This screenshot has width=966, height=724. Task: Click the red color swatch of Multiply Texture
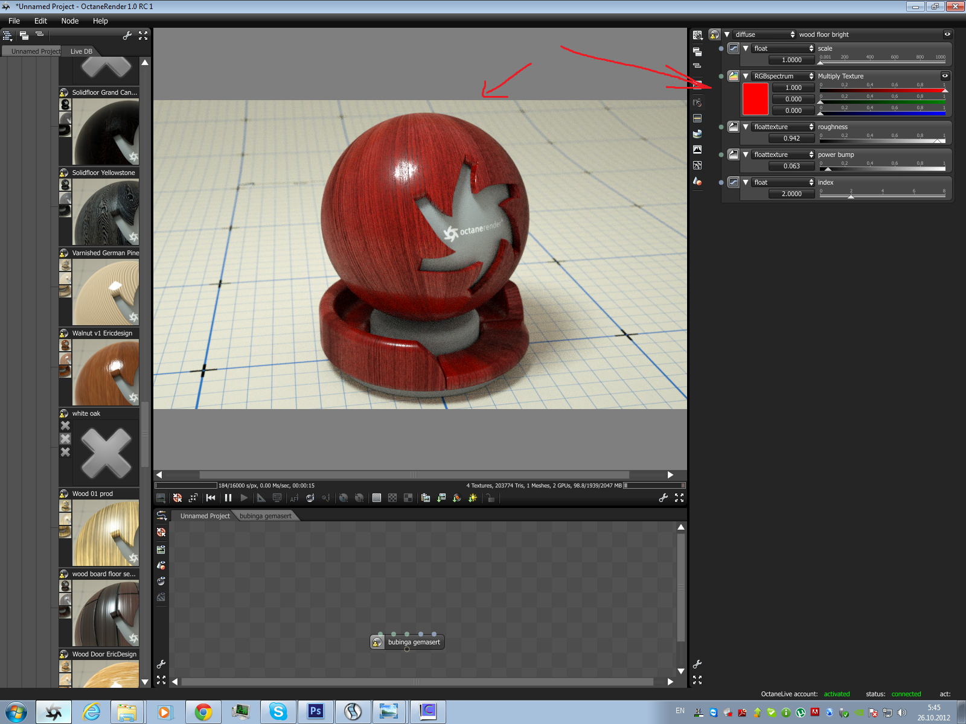click(755, 99)
